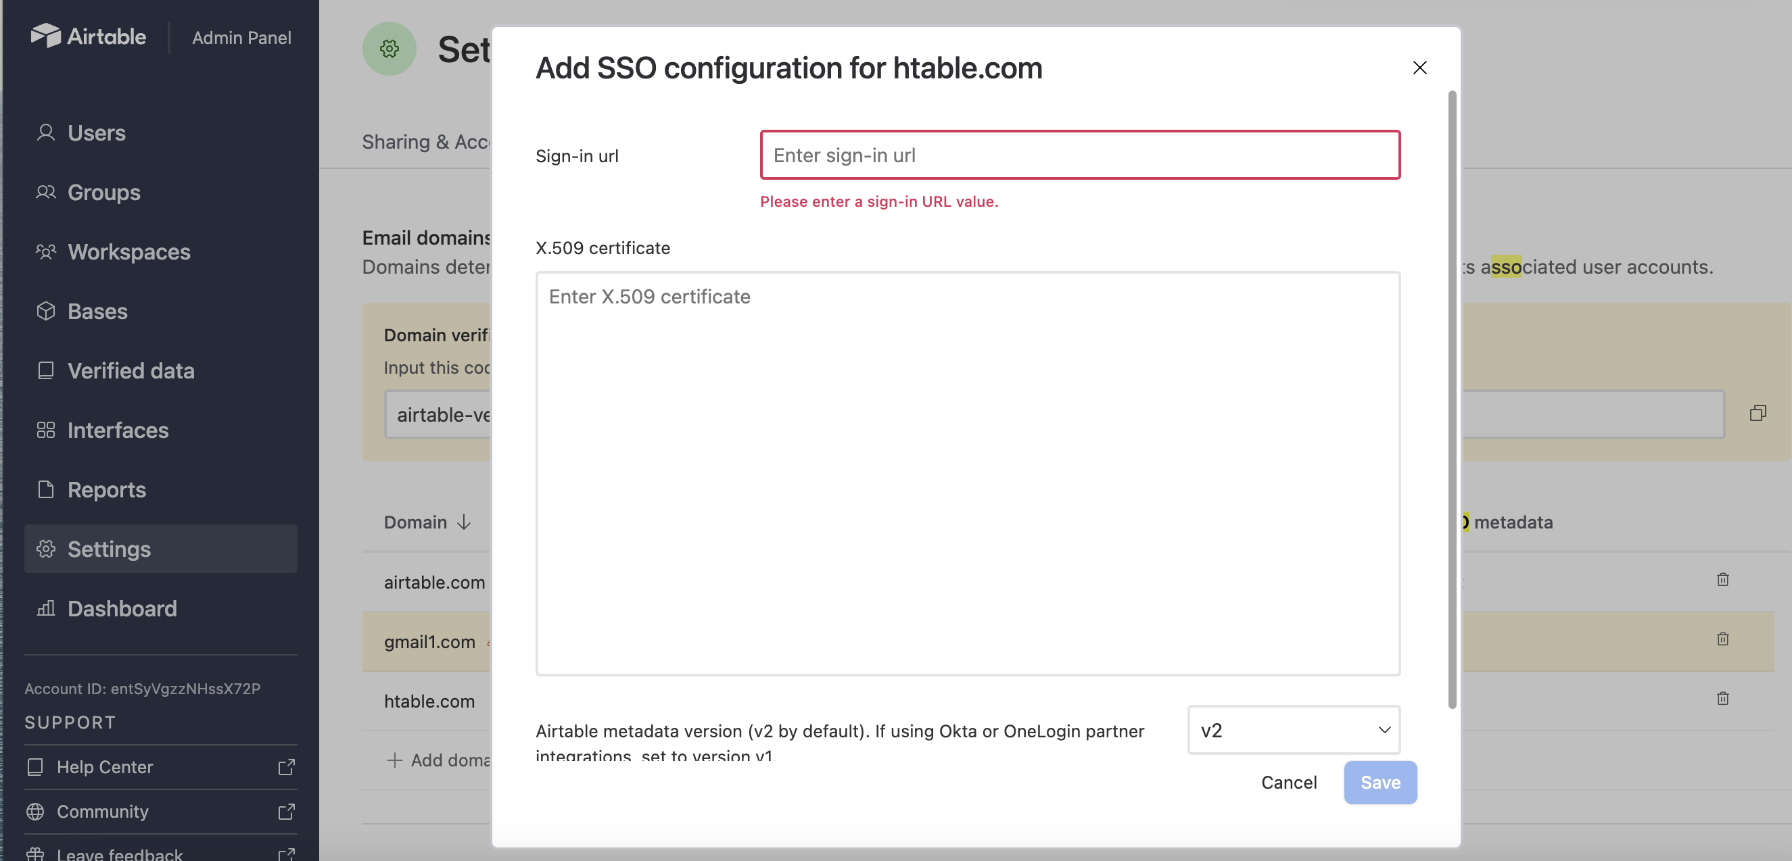This screenshot has height=861, width=1792.
Task: Select the gmail1.com domain text
Action: [x=430, y=641]
